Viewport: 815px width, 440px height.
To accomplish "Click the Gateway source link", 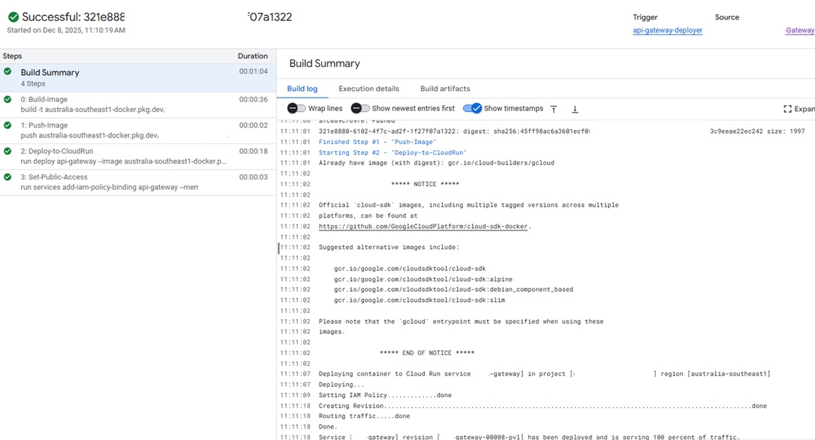I will [x=799, y=30].
